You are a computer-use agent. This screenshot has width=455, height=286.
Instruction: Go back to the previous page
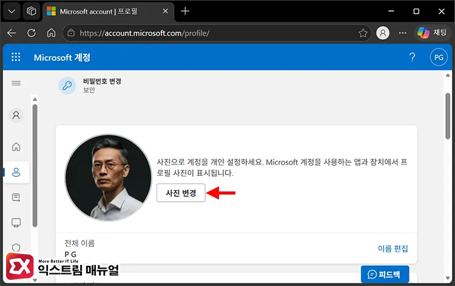tap(12, 33)
